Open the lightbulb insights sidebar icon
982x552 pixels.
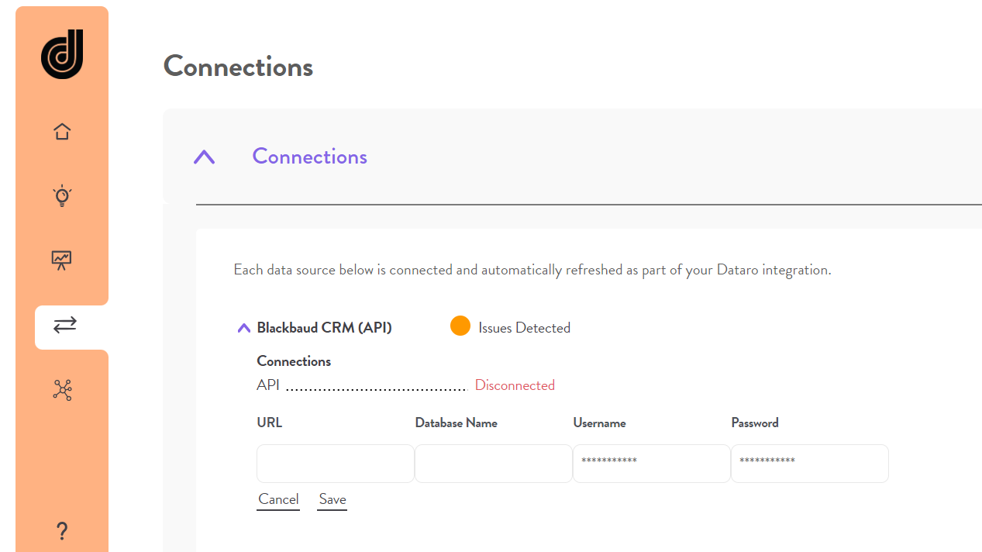[x=62, y=195]
